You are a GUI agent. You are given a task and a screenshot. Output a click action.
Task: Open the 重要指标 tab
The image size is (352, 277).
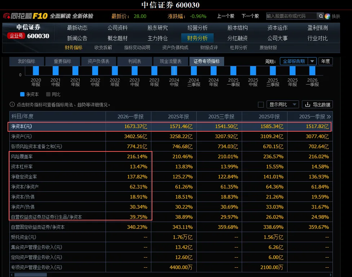tap(62, 62)
